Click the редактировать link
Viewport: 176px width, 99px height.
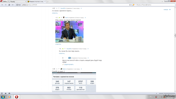tap(69, 64)
